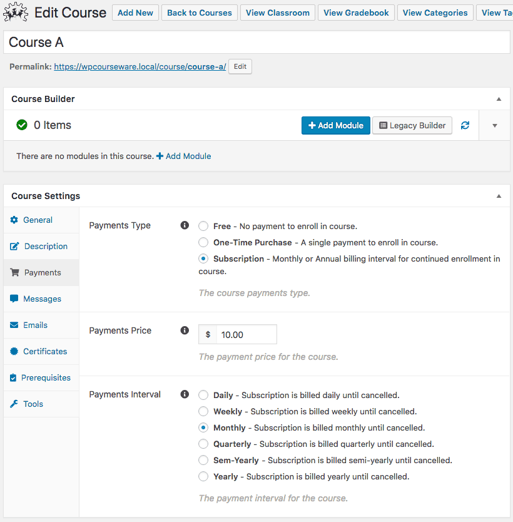Viewport: 513px width, 522px height.
Task: Click the Edit permalink button
Action: coord(240,66)
